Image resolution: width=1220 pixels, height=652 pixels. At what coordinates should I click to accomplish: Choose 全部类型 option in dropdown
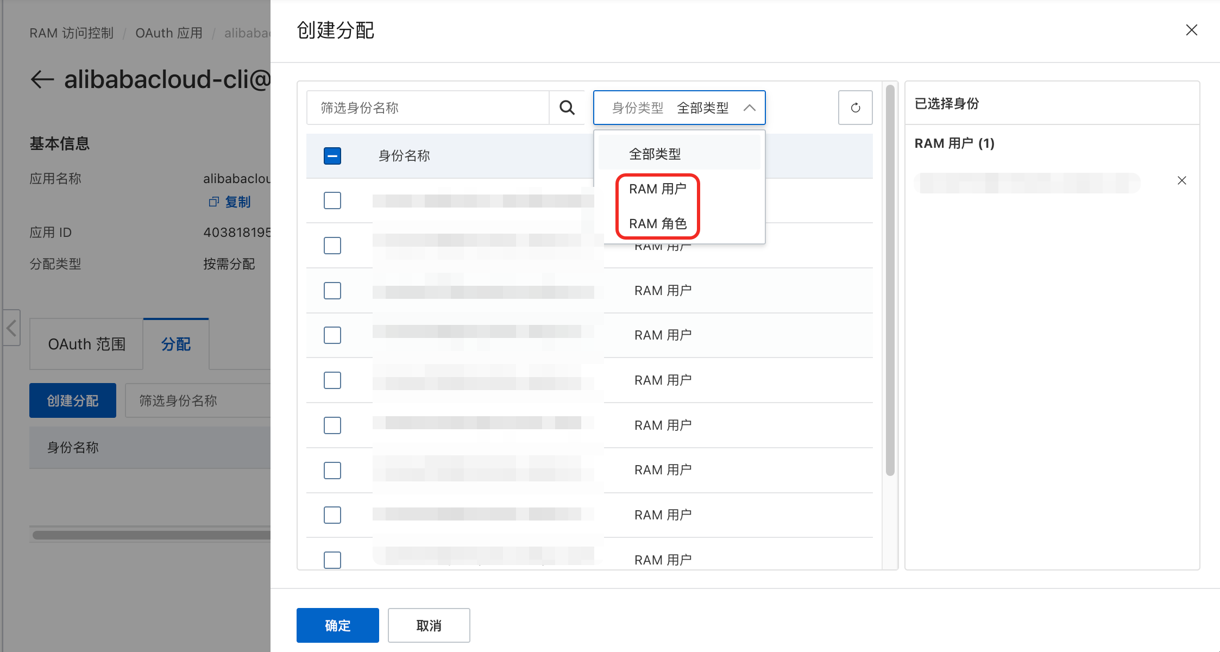(655, 154)
